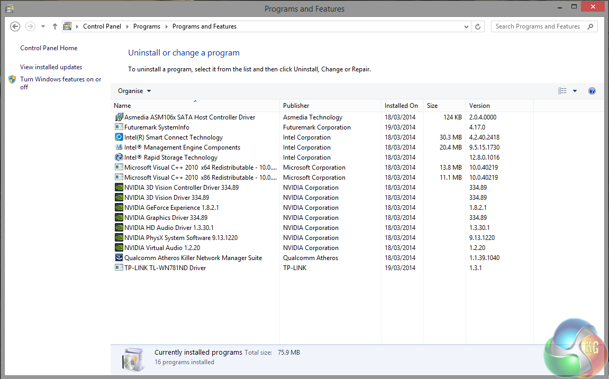
Task: Click the Programs and Features breadcrumb
Action: (204, 26)
